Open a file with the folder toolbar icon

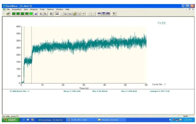(8, 14)
